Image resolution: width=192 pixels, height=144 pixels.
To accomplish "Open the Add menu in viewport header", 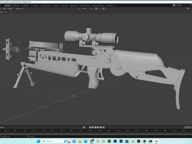I will tap(5, 9).
